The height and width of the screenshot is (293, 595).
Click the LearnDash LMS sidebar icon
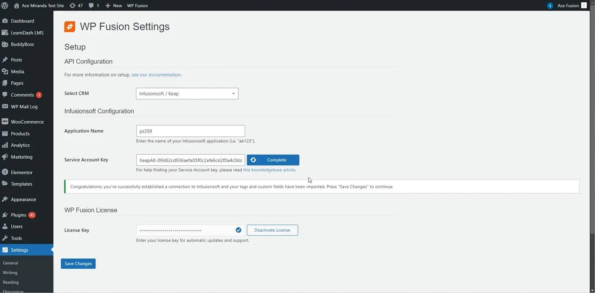click(5, 33)
